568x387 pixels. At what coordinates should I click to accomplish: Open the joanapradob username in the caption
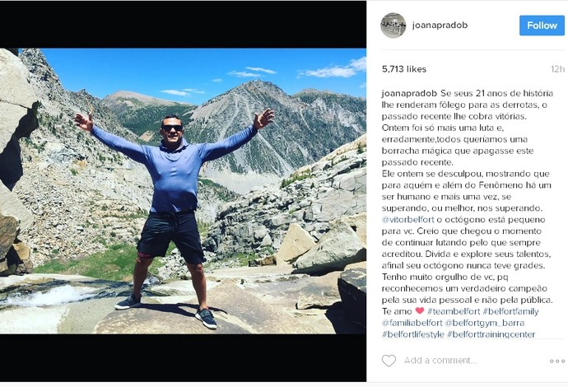(409, 93)
